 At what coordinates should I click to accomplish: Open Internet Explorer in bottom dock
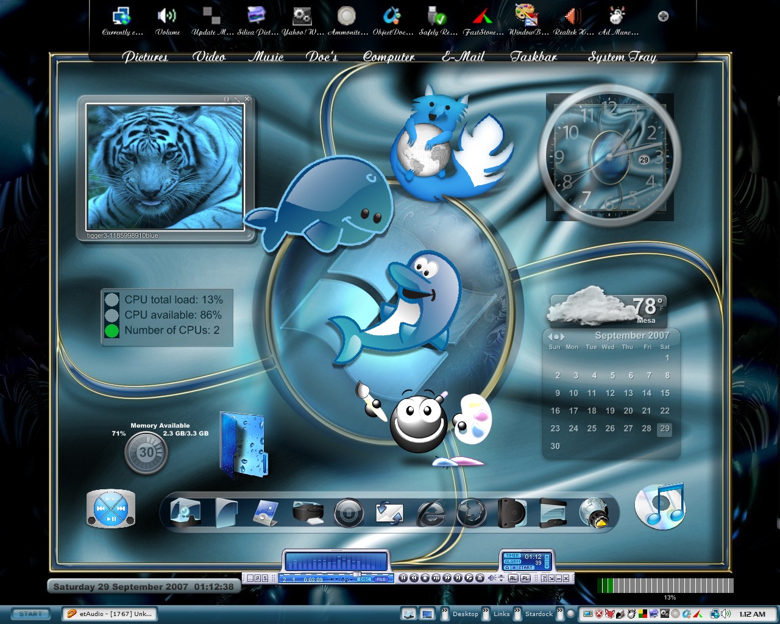click(431, 512)
